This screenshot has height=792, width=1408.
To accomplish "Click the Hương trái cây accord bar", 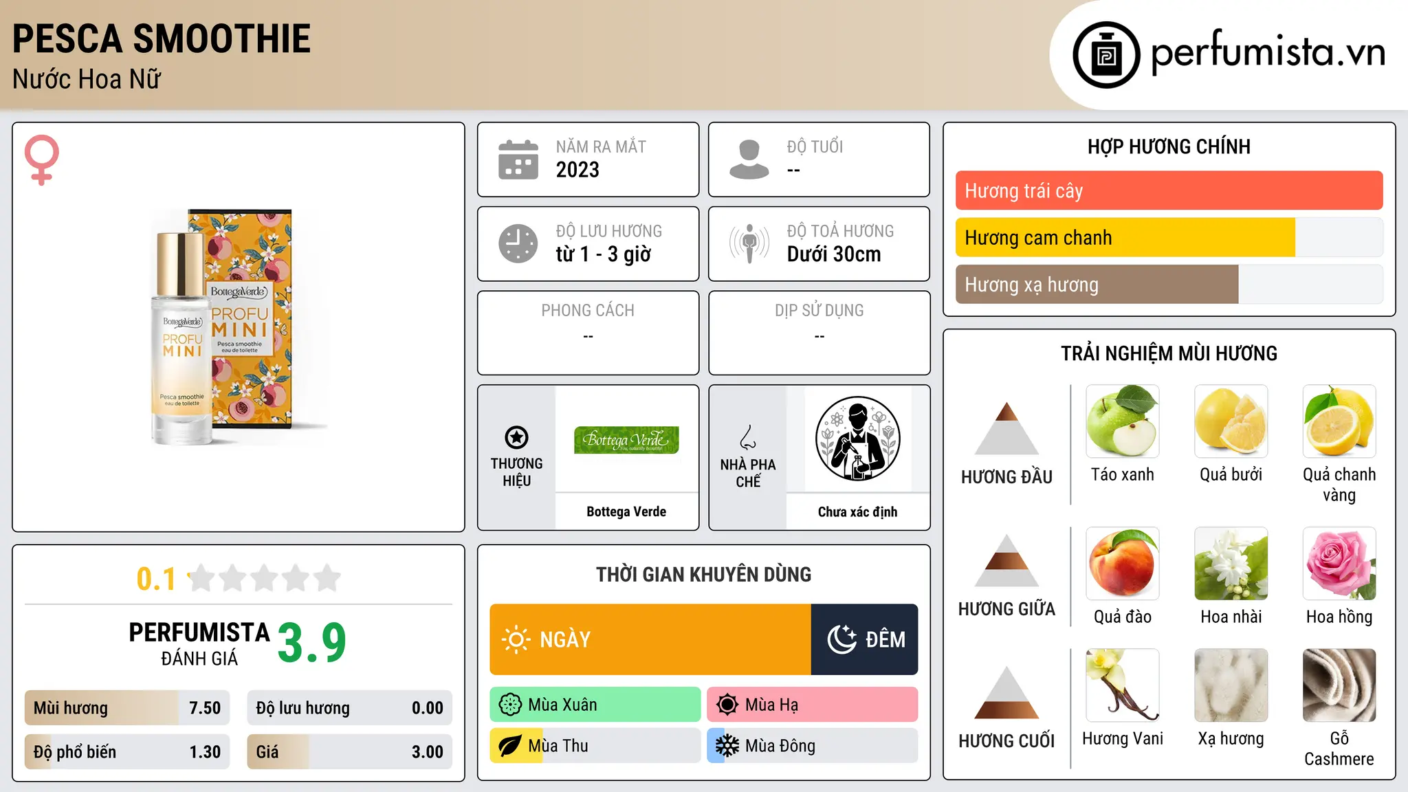I will [1169, 190].
